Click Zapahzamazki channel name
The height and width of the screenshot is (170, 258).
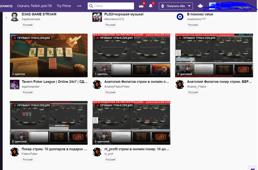click(x=31, y=19)
